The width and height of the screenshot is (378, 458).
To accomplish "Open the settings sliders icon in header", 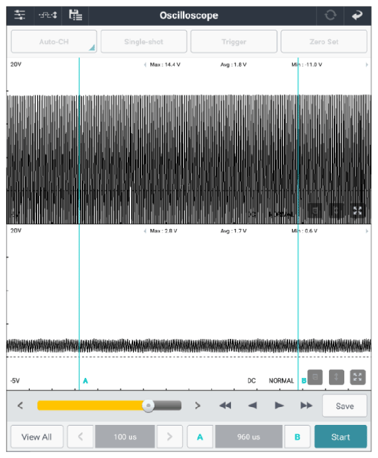I will point(20,15).
